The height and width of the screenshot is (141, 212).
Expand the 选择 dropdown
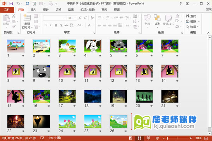pos(198,27)
